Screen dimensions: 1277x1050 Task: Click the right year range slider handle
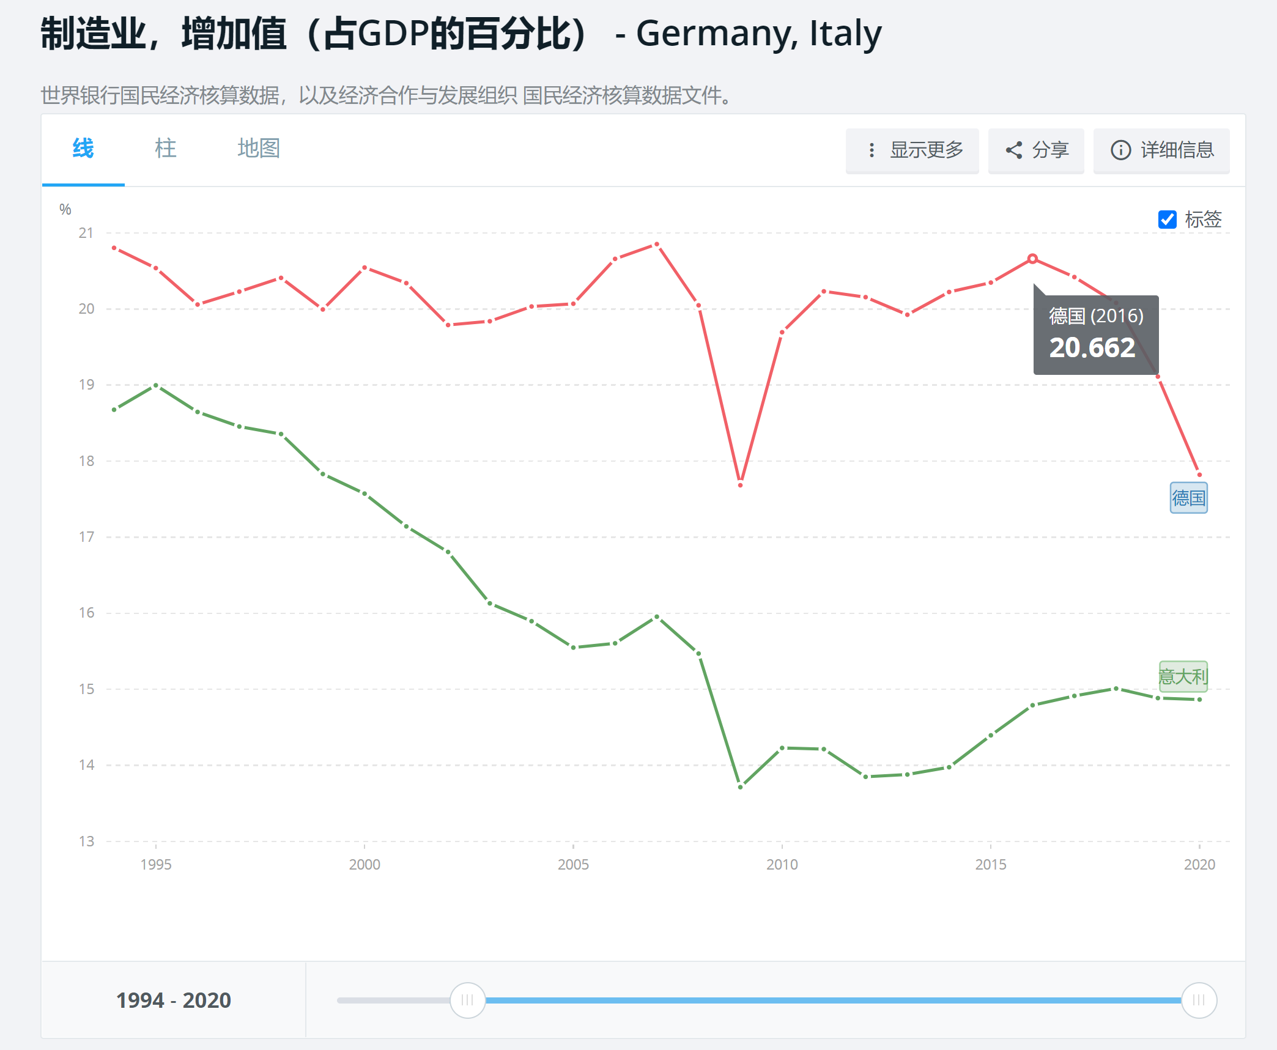[1199, 1000]
